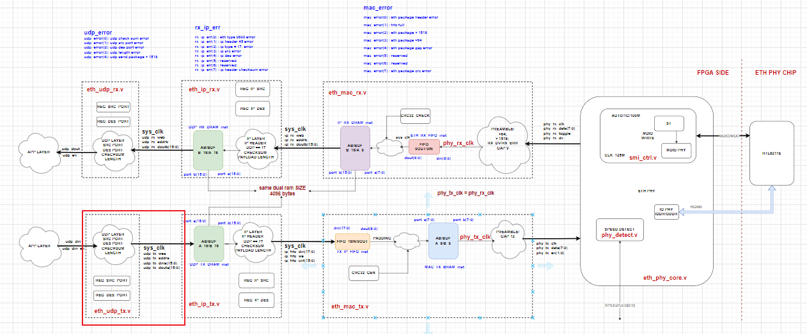Image resolution: width=807 pixels, height=334 pixels.
Task: Select the green UDP TX DRAM buffer block
Action: (x=209, y=243)
